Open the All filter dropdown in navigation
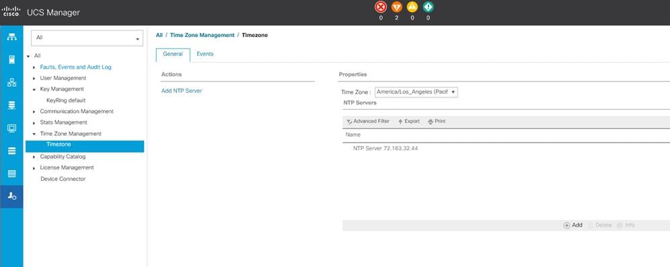Screen dimensions: 670x267 point(87,38)
